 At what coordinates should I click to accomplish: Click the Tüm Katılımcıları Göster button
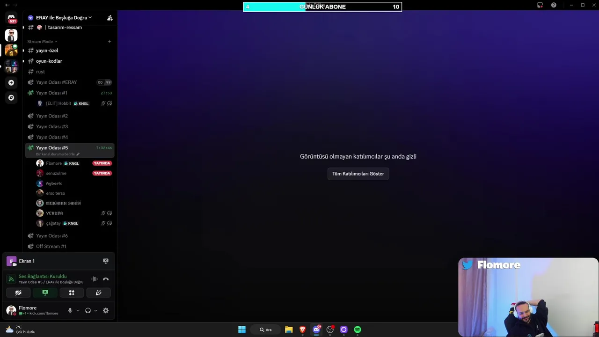[358, 174]
